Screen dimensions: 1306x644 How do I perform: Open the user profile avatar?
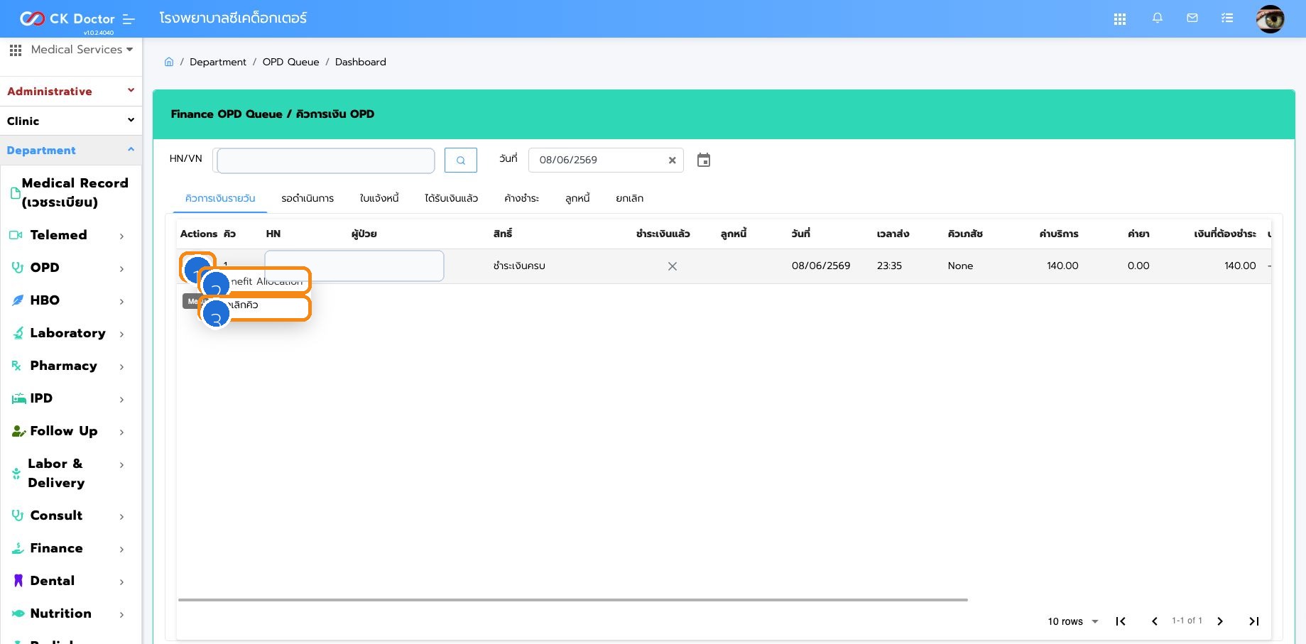point(1270,19)
